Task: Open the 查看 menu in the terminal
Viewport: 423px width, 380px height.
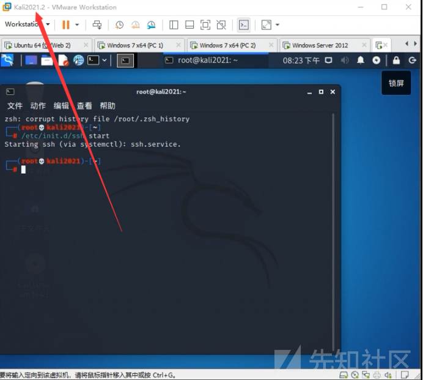Action: click(84, 106)
